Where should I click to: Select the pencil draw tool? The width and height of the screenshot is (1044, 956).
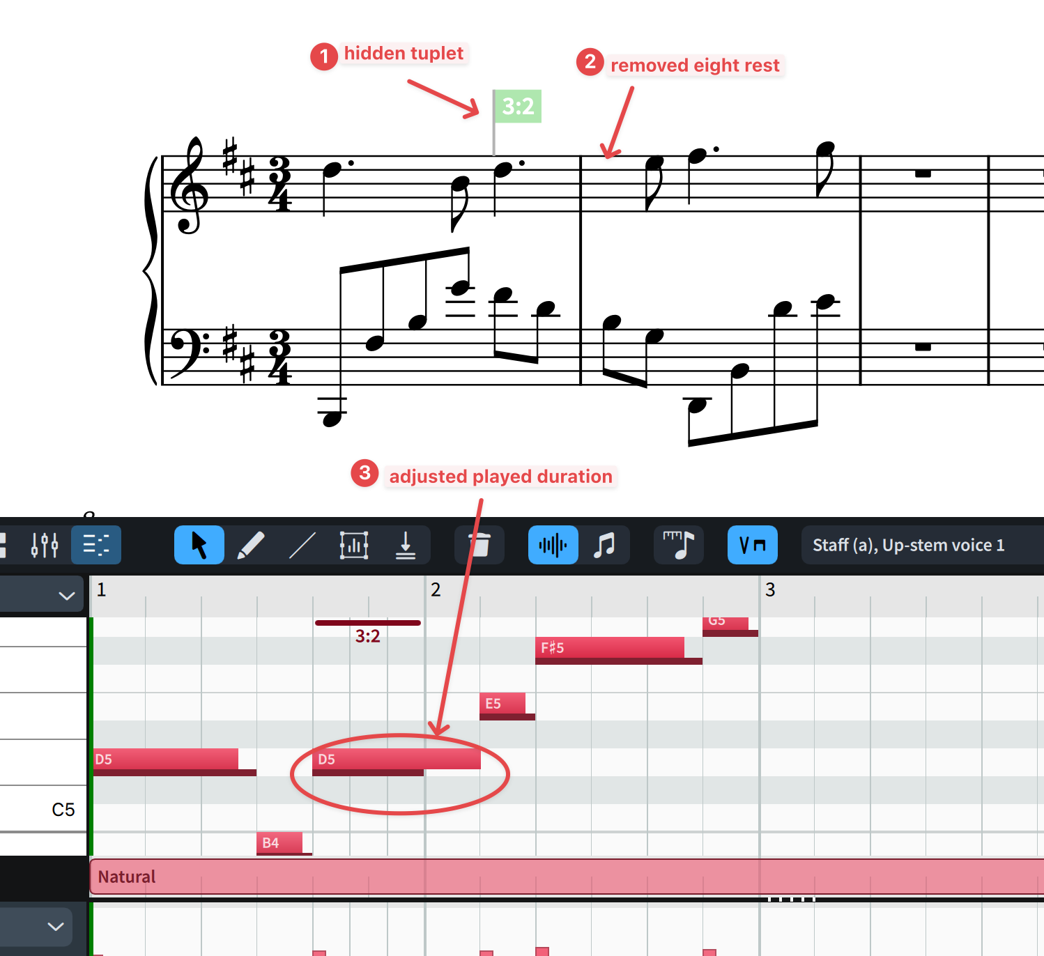(251, 545)
